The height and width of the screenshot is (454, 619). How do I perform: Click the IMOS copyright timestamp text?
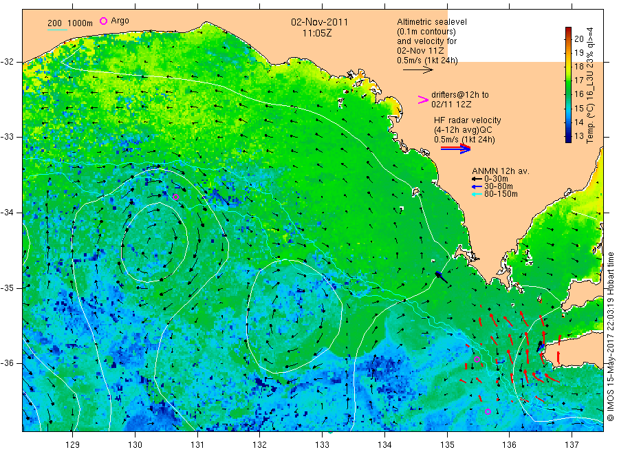611,336
